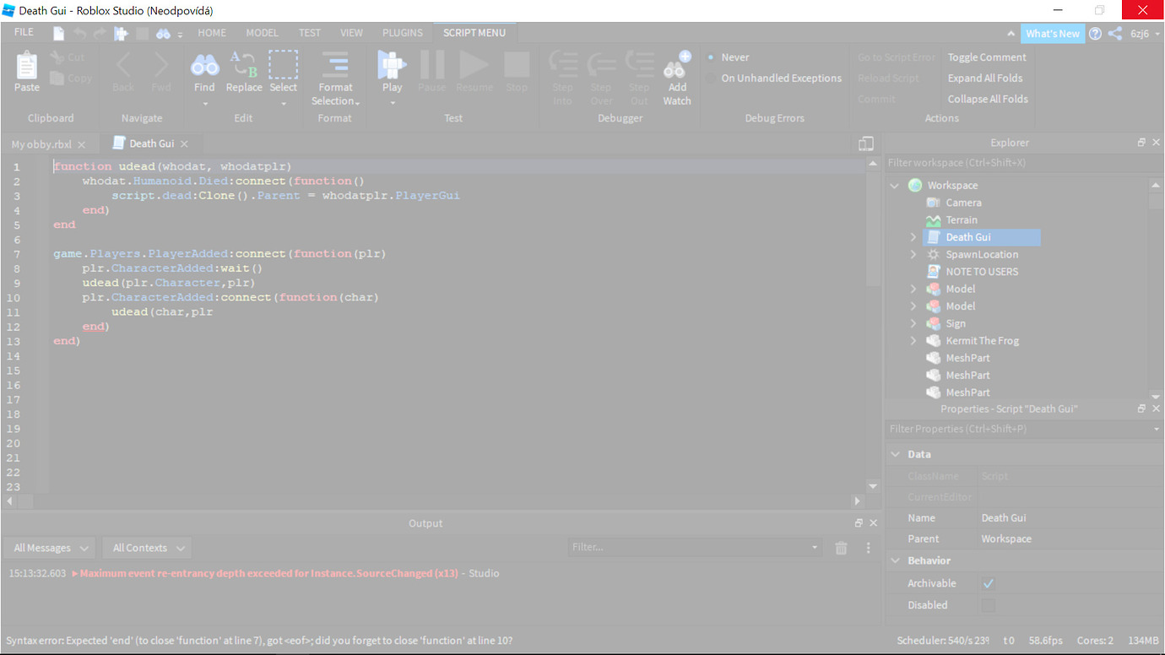
Task: Switch to the MODEL ribbon tab
Action: (x=262, y=32)
